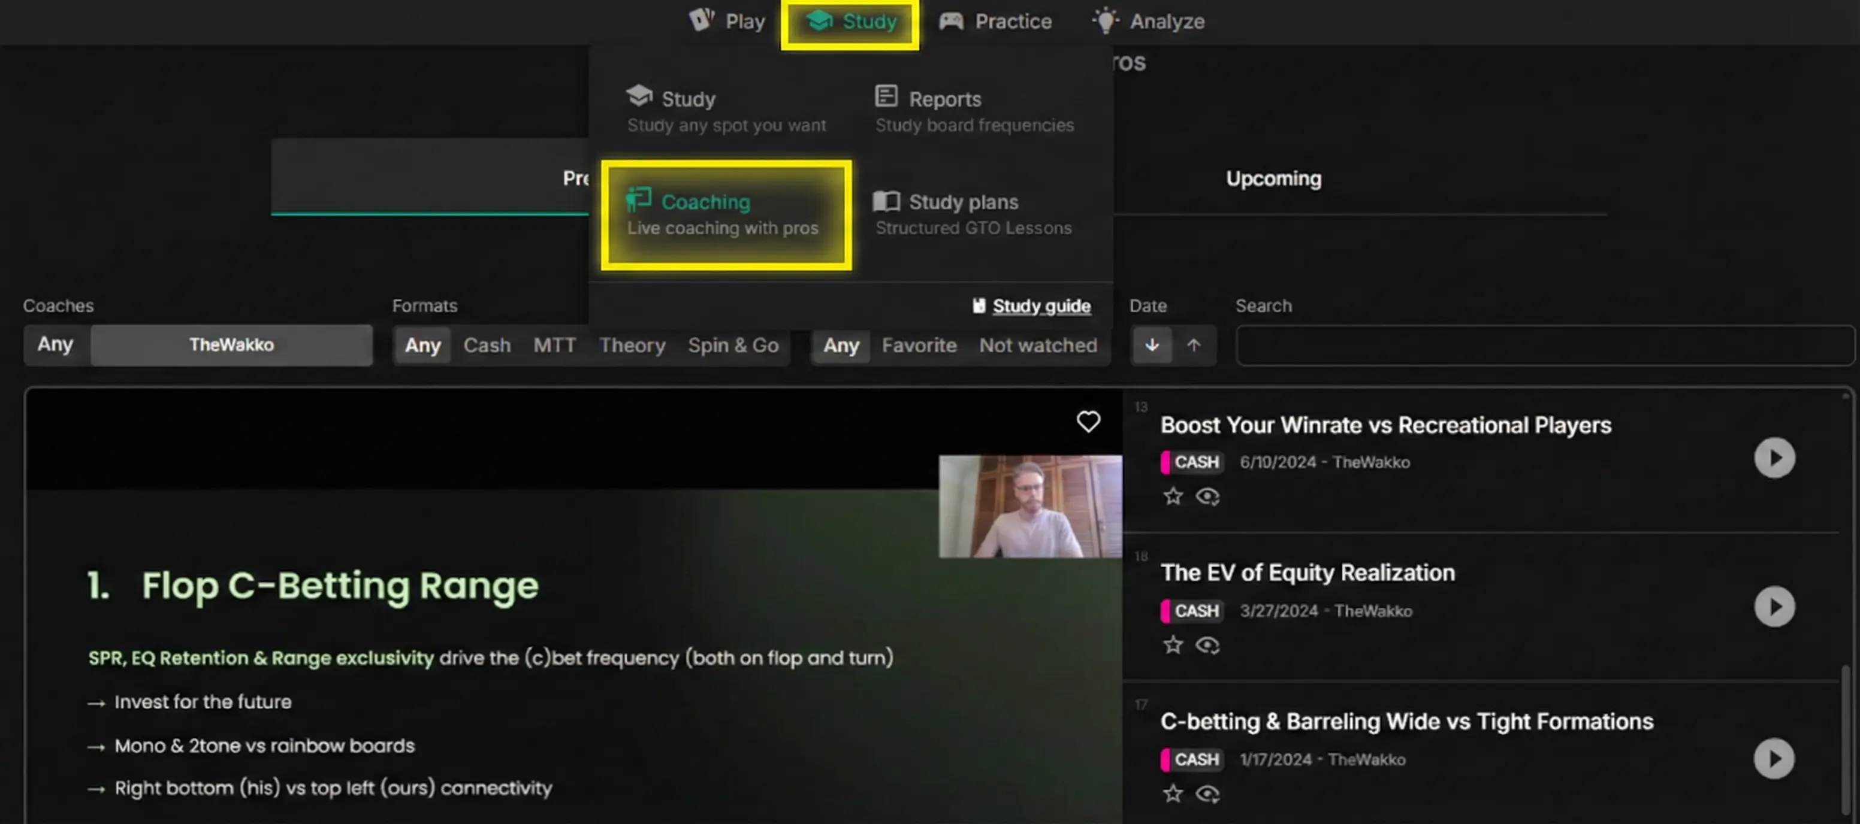Star The EV of Equity Realization session

pos(1173,645)
